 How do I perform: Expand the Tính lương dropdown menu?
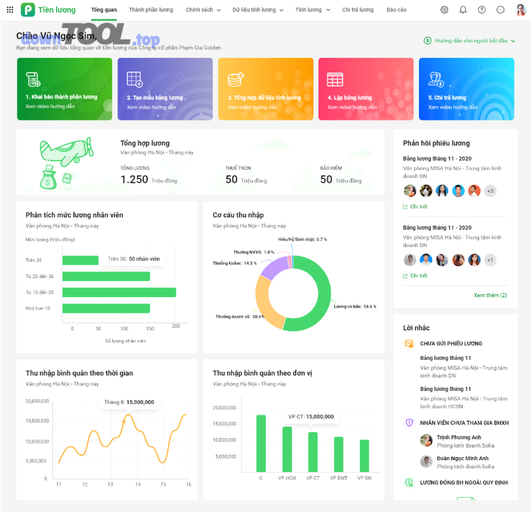coord(313,10)
